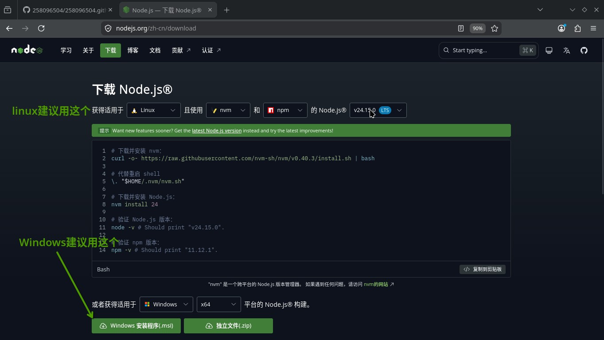Open the browser hamburger menu
The image size is (604, 340).
tap(593, 28)
